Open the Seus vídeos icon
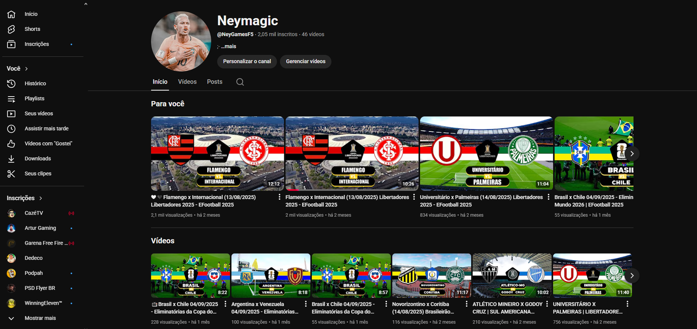The width and height of the screenshot is (697, 329). pyautogui.click(x=11, y=114)
